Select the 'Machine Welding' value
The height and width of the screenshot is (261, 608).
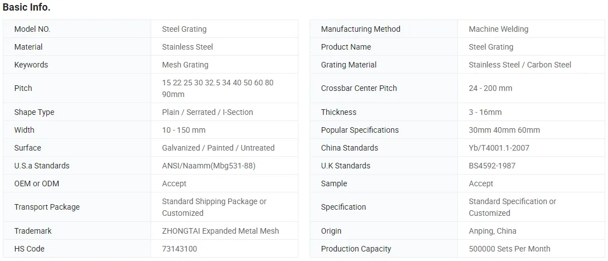498,29
